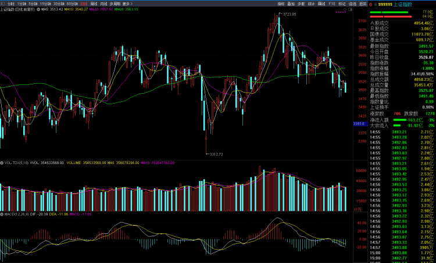The width and height of the screenshot is (436, 263).
Task: Click the 标记 mark button
Action: [342, 4]
